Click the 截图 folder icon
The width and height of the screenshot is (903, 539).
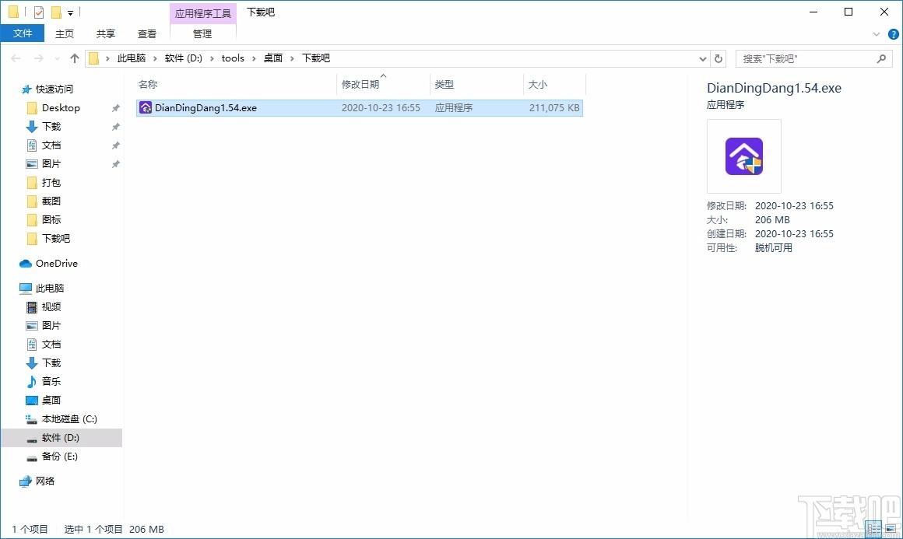pos(32,201)
